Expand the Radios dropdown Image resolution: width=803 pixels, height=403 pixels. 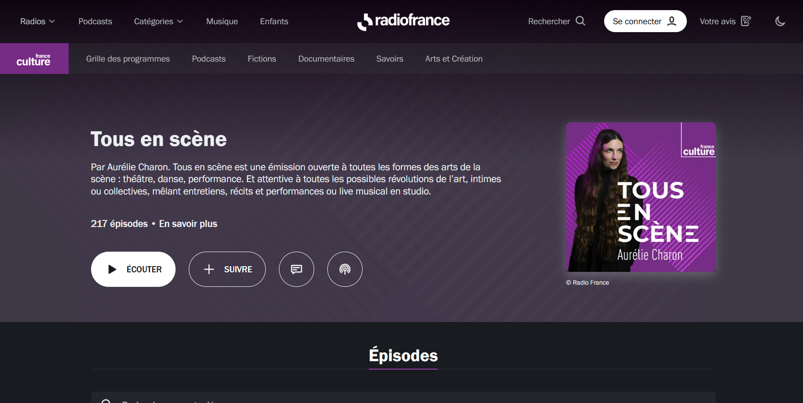coord(38,21)
